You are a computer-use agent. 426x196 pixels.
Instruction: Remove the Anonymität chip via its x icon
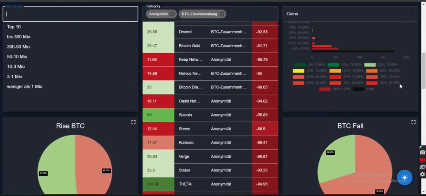click(172, 14)
